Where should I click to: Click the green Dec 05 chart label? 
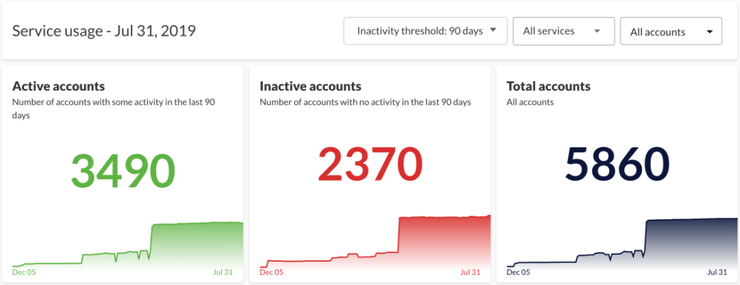[x=24, y=272]
